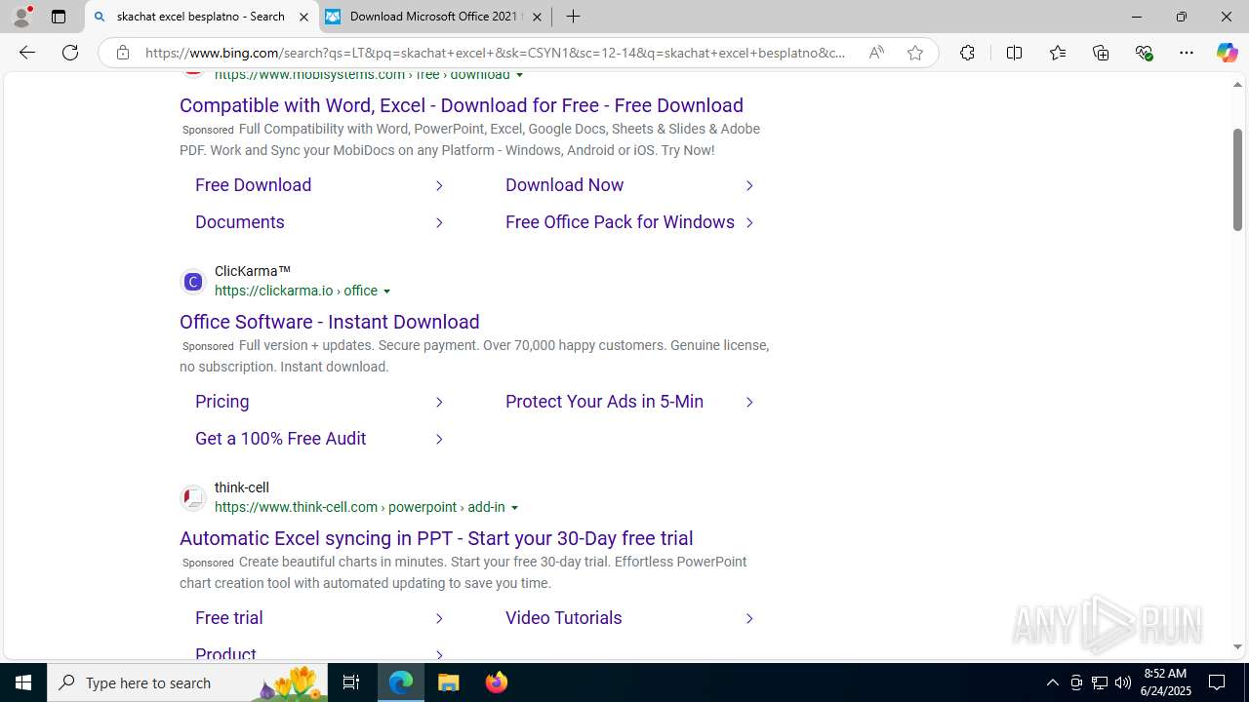The height and width of the screenshot is (702, 1249).
Task: Open tab actions menu
Action: 59,17
